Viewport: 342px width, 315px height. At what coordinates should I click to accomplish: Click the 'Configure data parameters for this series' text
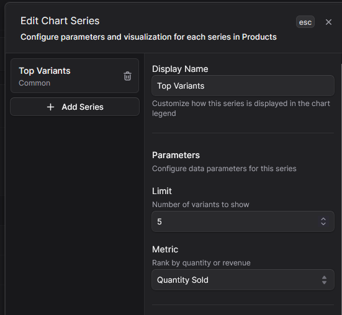(224, 169)
